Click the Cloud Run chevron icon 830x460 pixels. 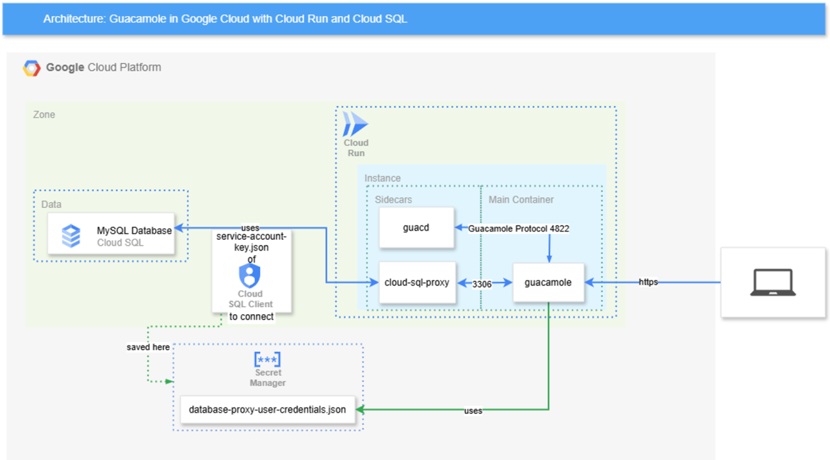click(x=355, y=124)
